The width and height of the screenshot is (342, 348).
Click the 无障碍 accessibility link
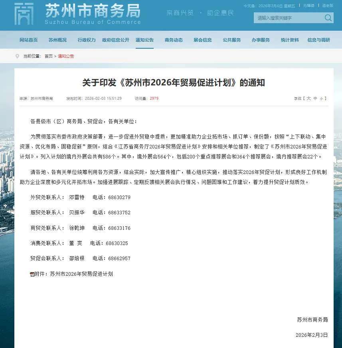tap(309, 6)
